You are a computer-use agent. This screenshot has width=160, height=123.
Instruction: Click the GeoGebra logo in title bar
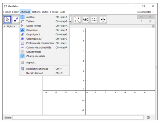(x=6, y=6)
